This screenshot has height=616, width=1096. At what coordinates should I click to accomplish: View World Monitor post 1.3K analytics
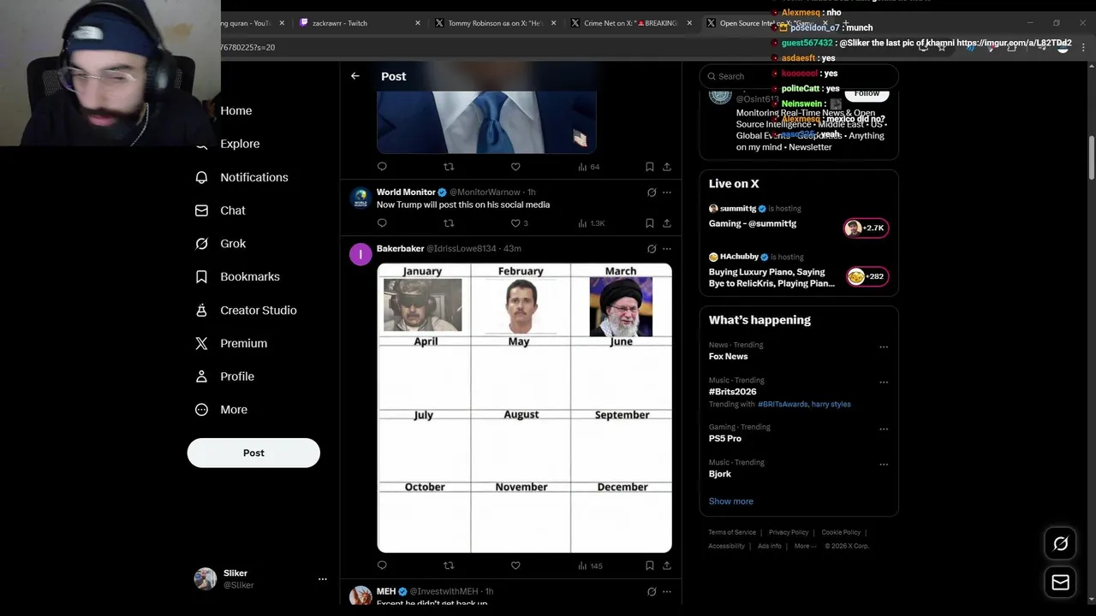pyautogui.click(x=592, y=223)
